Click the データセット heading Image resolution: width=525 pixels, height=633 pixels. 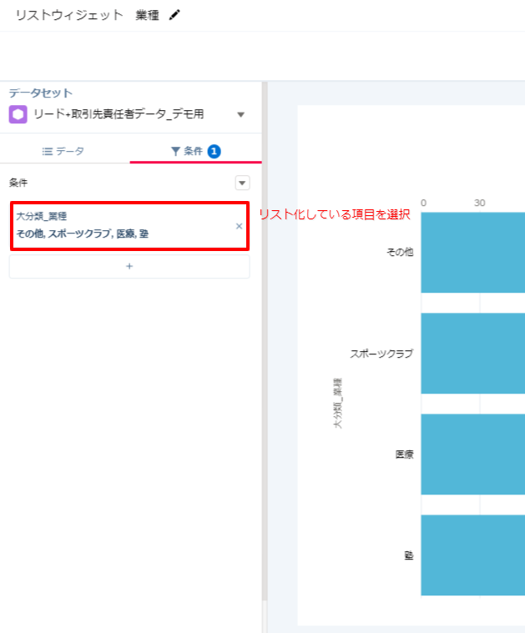(40, 93)
